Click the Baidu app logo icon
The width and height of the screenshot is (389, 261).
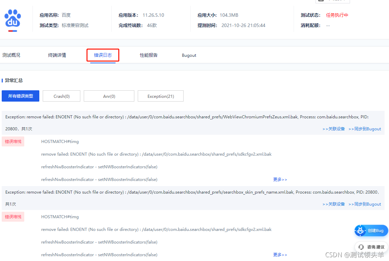coord(13,21)
